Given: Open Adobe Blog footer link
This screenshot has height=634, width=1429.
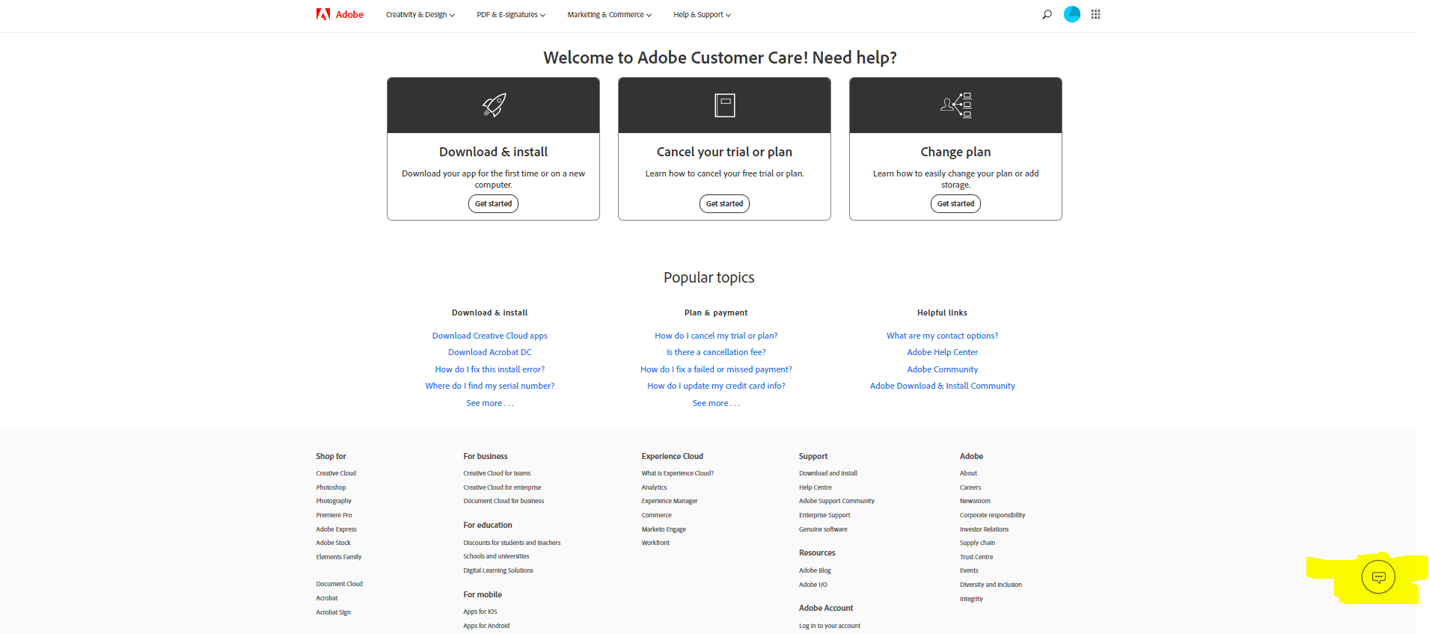Looking at the screenshot, I should coord(815,570).
